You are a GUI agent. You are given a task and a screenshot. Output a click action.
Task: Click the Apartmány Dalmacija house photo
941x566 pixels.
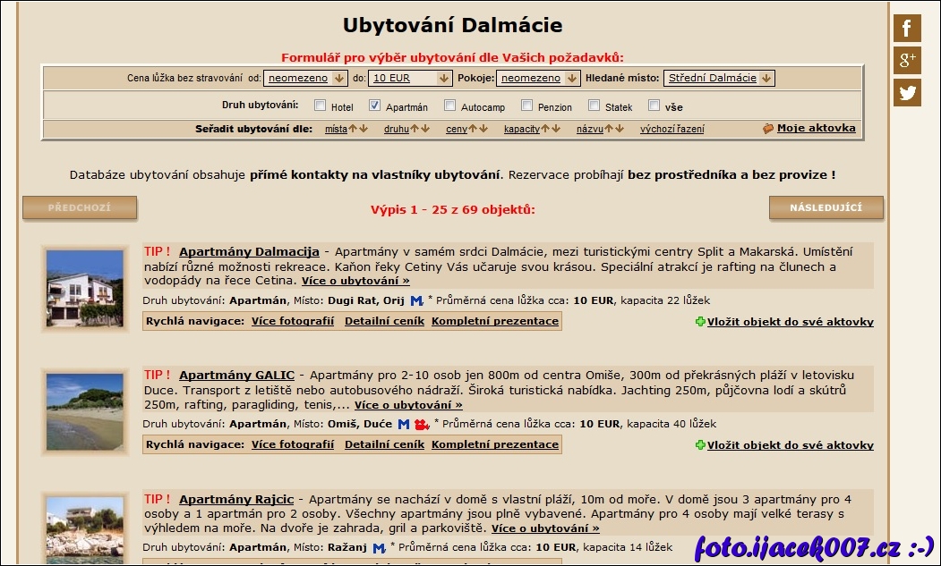[85, 289]
